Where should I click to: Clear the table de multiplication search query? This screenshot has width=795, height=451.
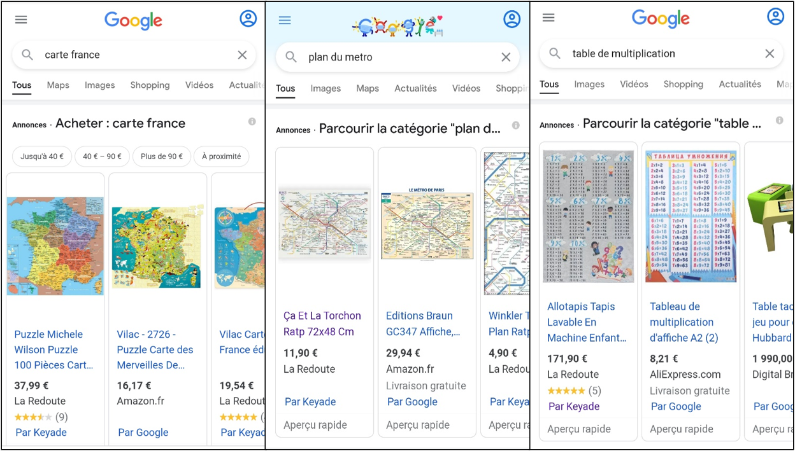pos(770,53)
